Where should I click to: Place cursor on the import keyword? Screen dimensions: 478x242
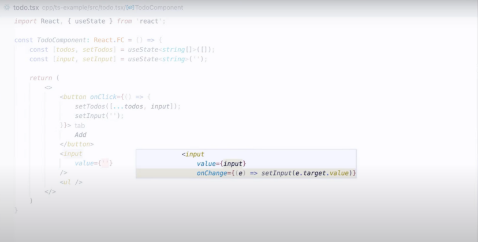tap(25, 21)
